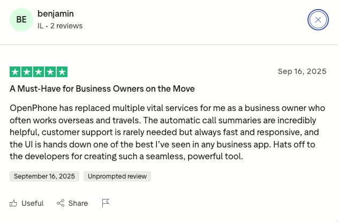Click the "Sep 16, 2025" date on the right
The image size is (338, 222).
(x=302, y=71)
